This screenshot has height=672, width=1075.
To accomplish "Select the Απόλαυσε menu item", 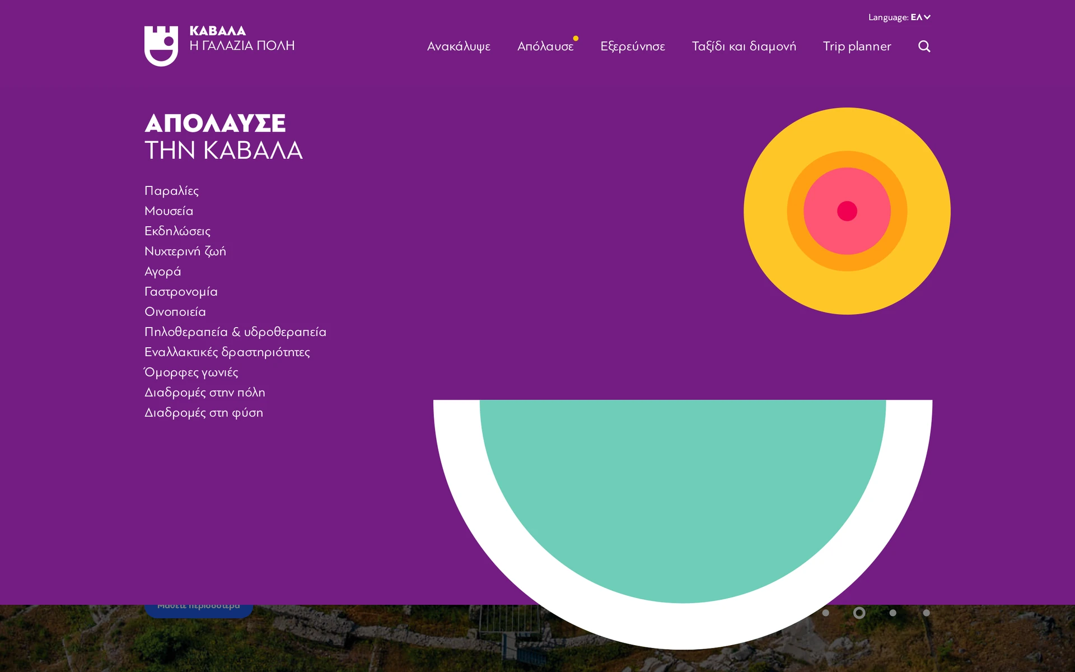I will pos(545,46).
